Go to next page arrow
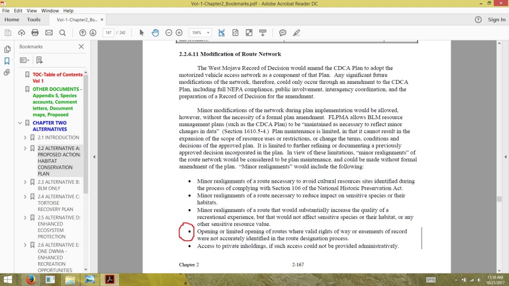This screenshot has height=286, width=509. click(x=93, y=32)
